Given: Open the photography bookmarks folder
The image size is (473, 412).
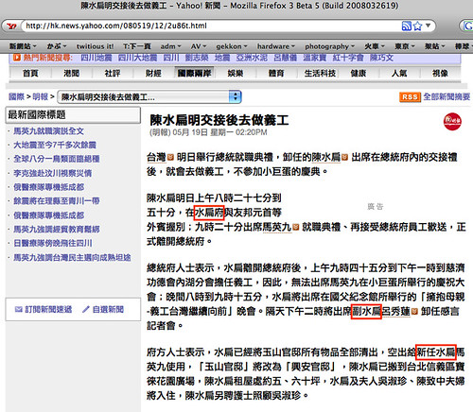Looking at the screenshot, I should (x=329, y=46).
